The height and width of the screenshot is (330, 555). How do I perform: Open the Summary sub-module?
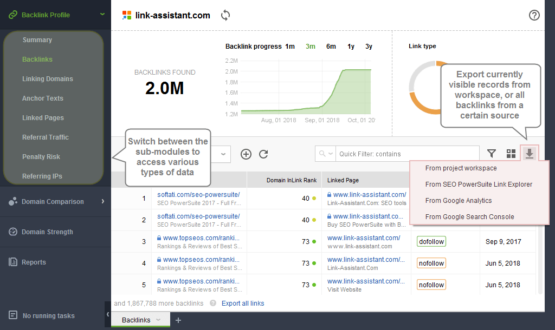37,40
